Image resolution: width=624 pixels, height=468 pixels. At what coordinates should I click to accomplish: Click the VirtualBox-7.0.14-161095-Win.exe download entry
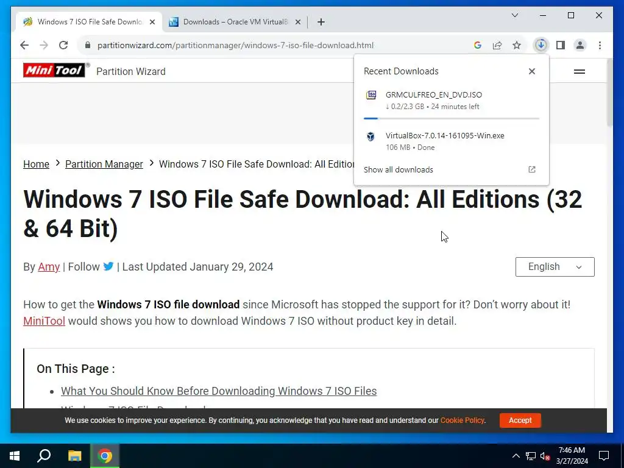pos(452,141)
